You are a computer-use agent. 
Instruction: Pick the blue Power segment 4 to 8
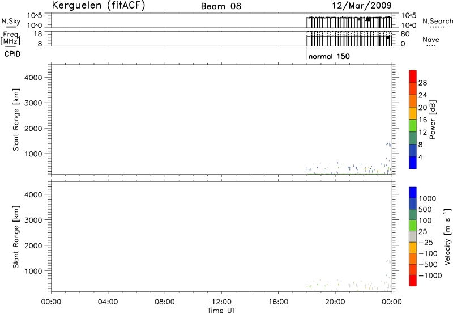[413, 150]
